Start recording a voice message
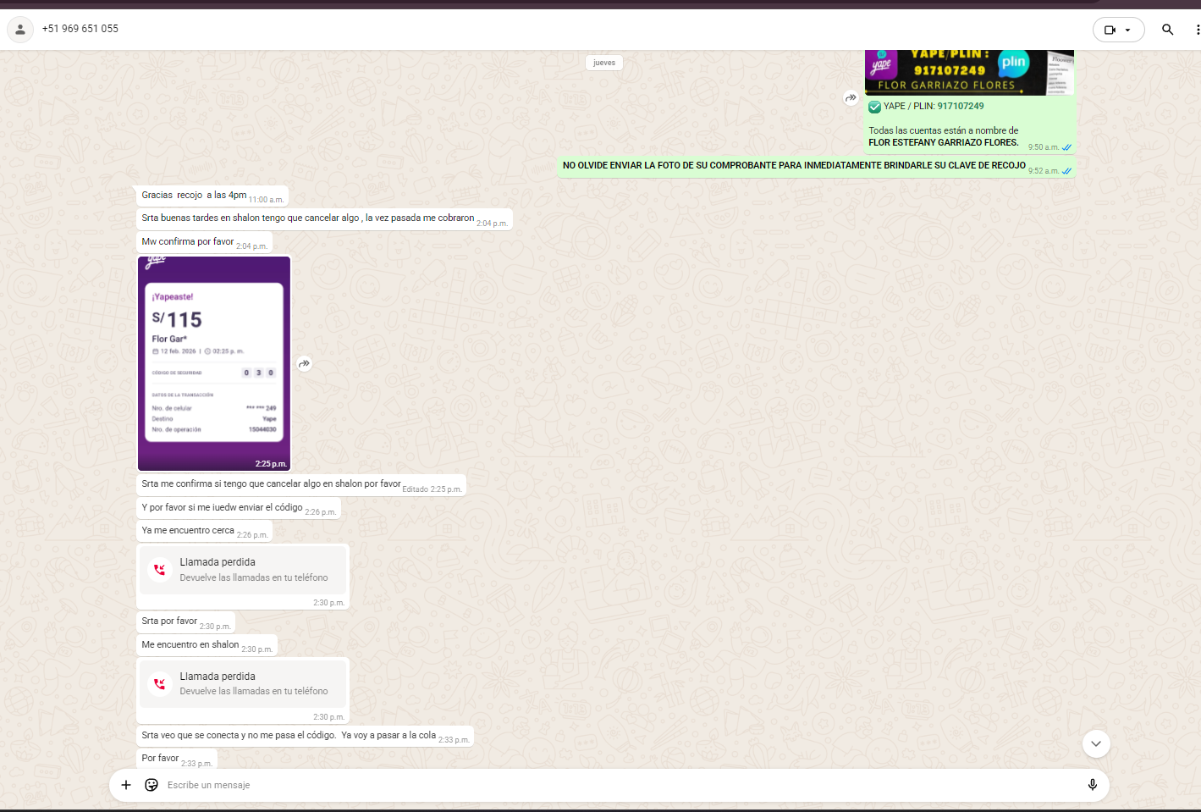 point(1092,785)
